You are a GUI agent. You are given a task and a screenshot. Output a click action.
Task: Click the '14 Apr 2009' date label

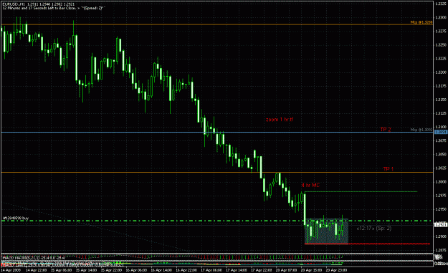pos(11,270)
